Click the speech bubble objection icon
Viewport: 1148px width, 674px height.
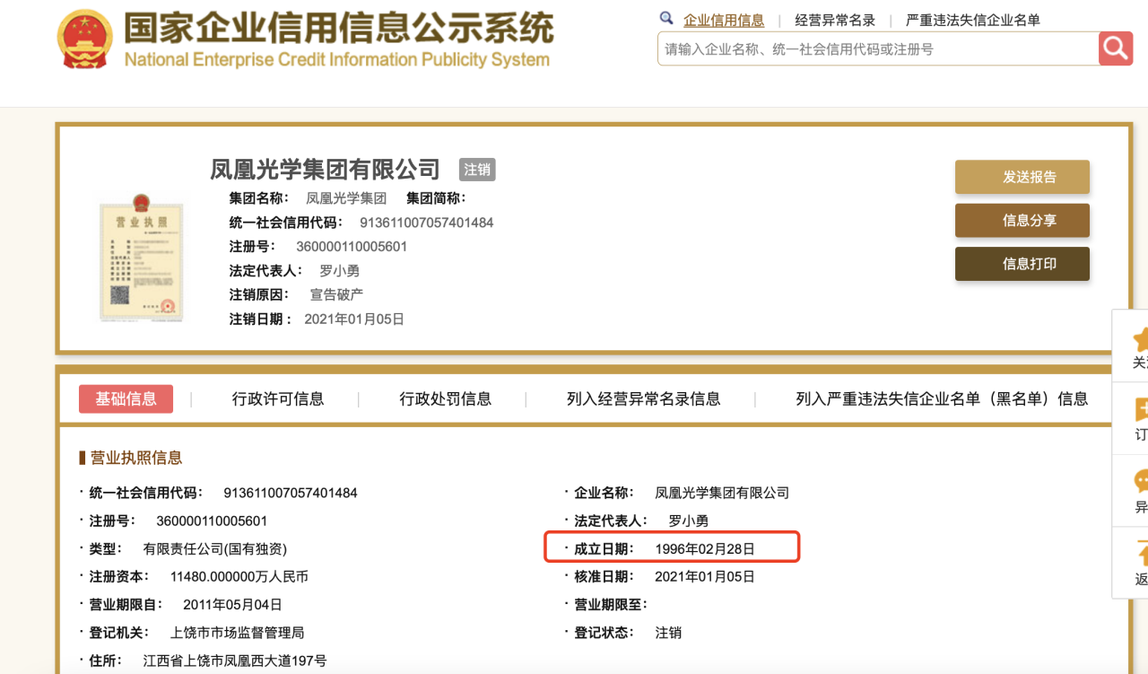[1141, 482]
